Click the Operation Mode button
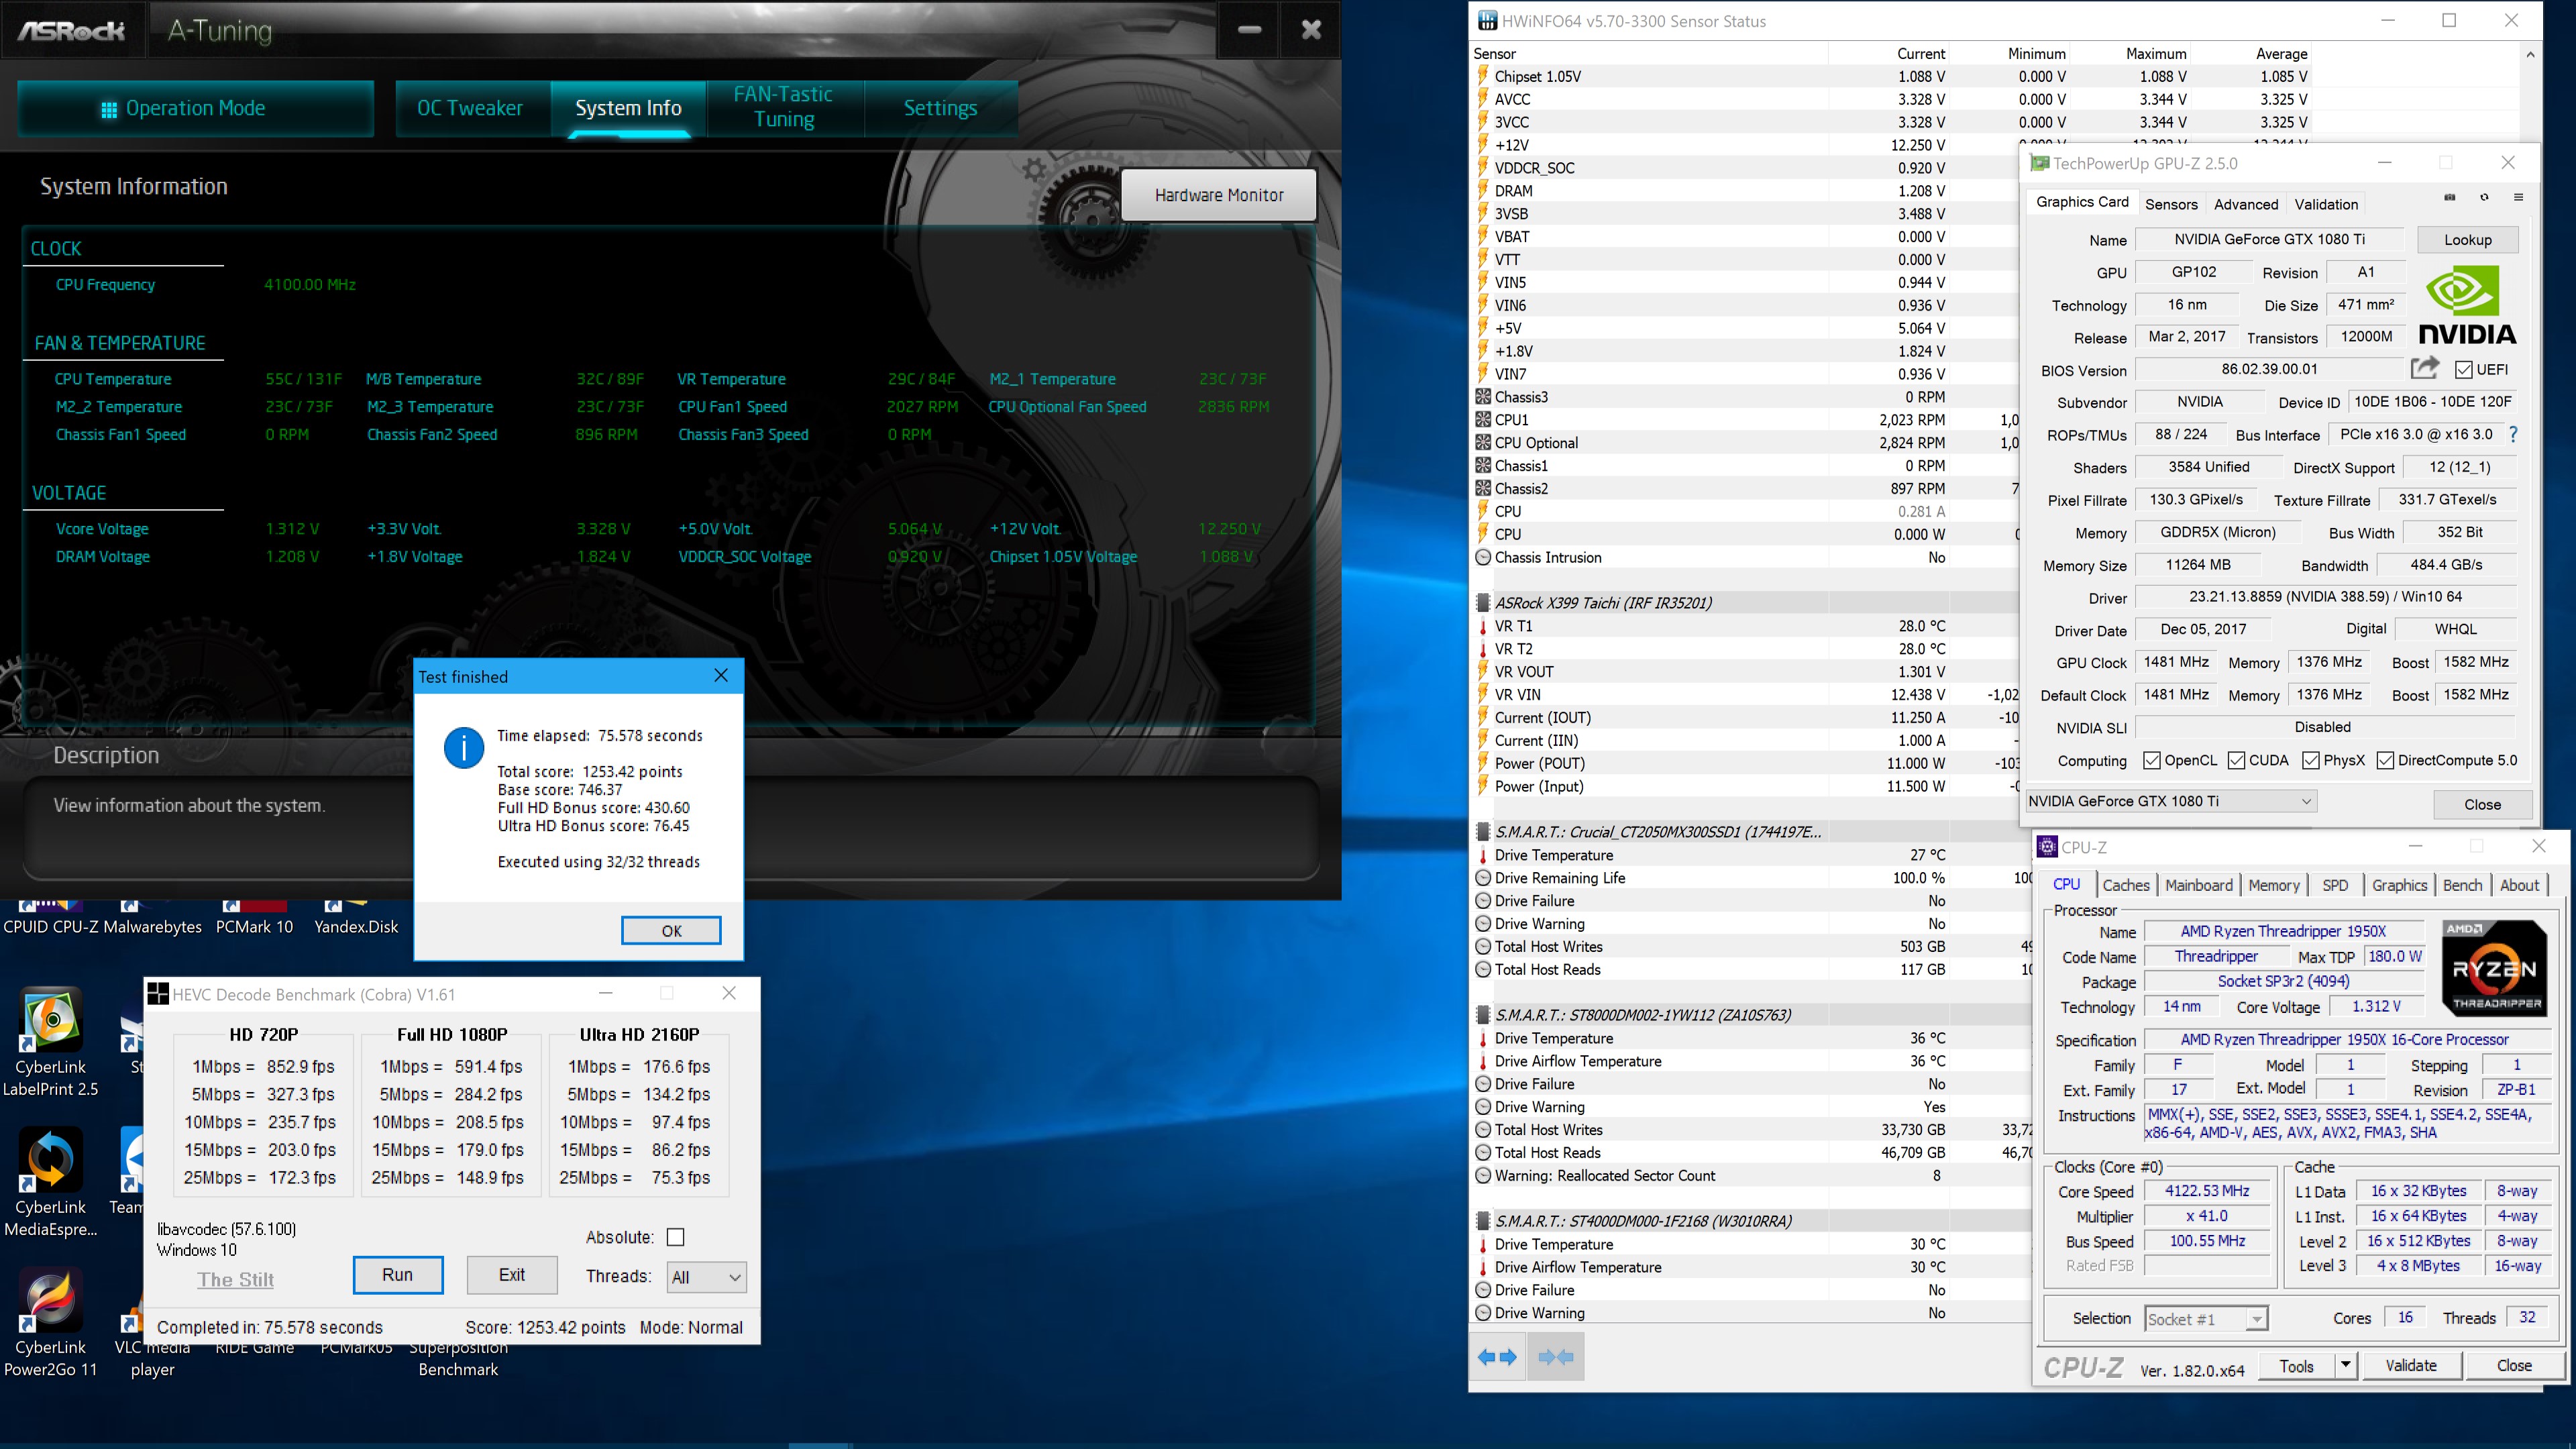This screenshot has width=2576, height=1449. [196, 108]
